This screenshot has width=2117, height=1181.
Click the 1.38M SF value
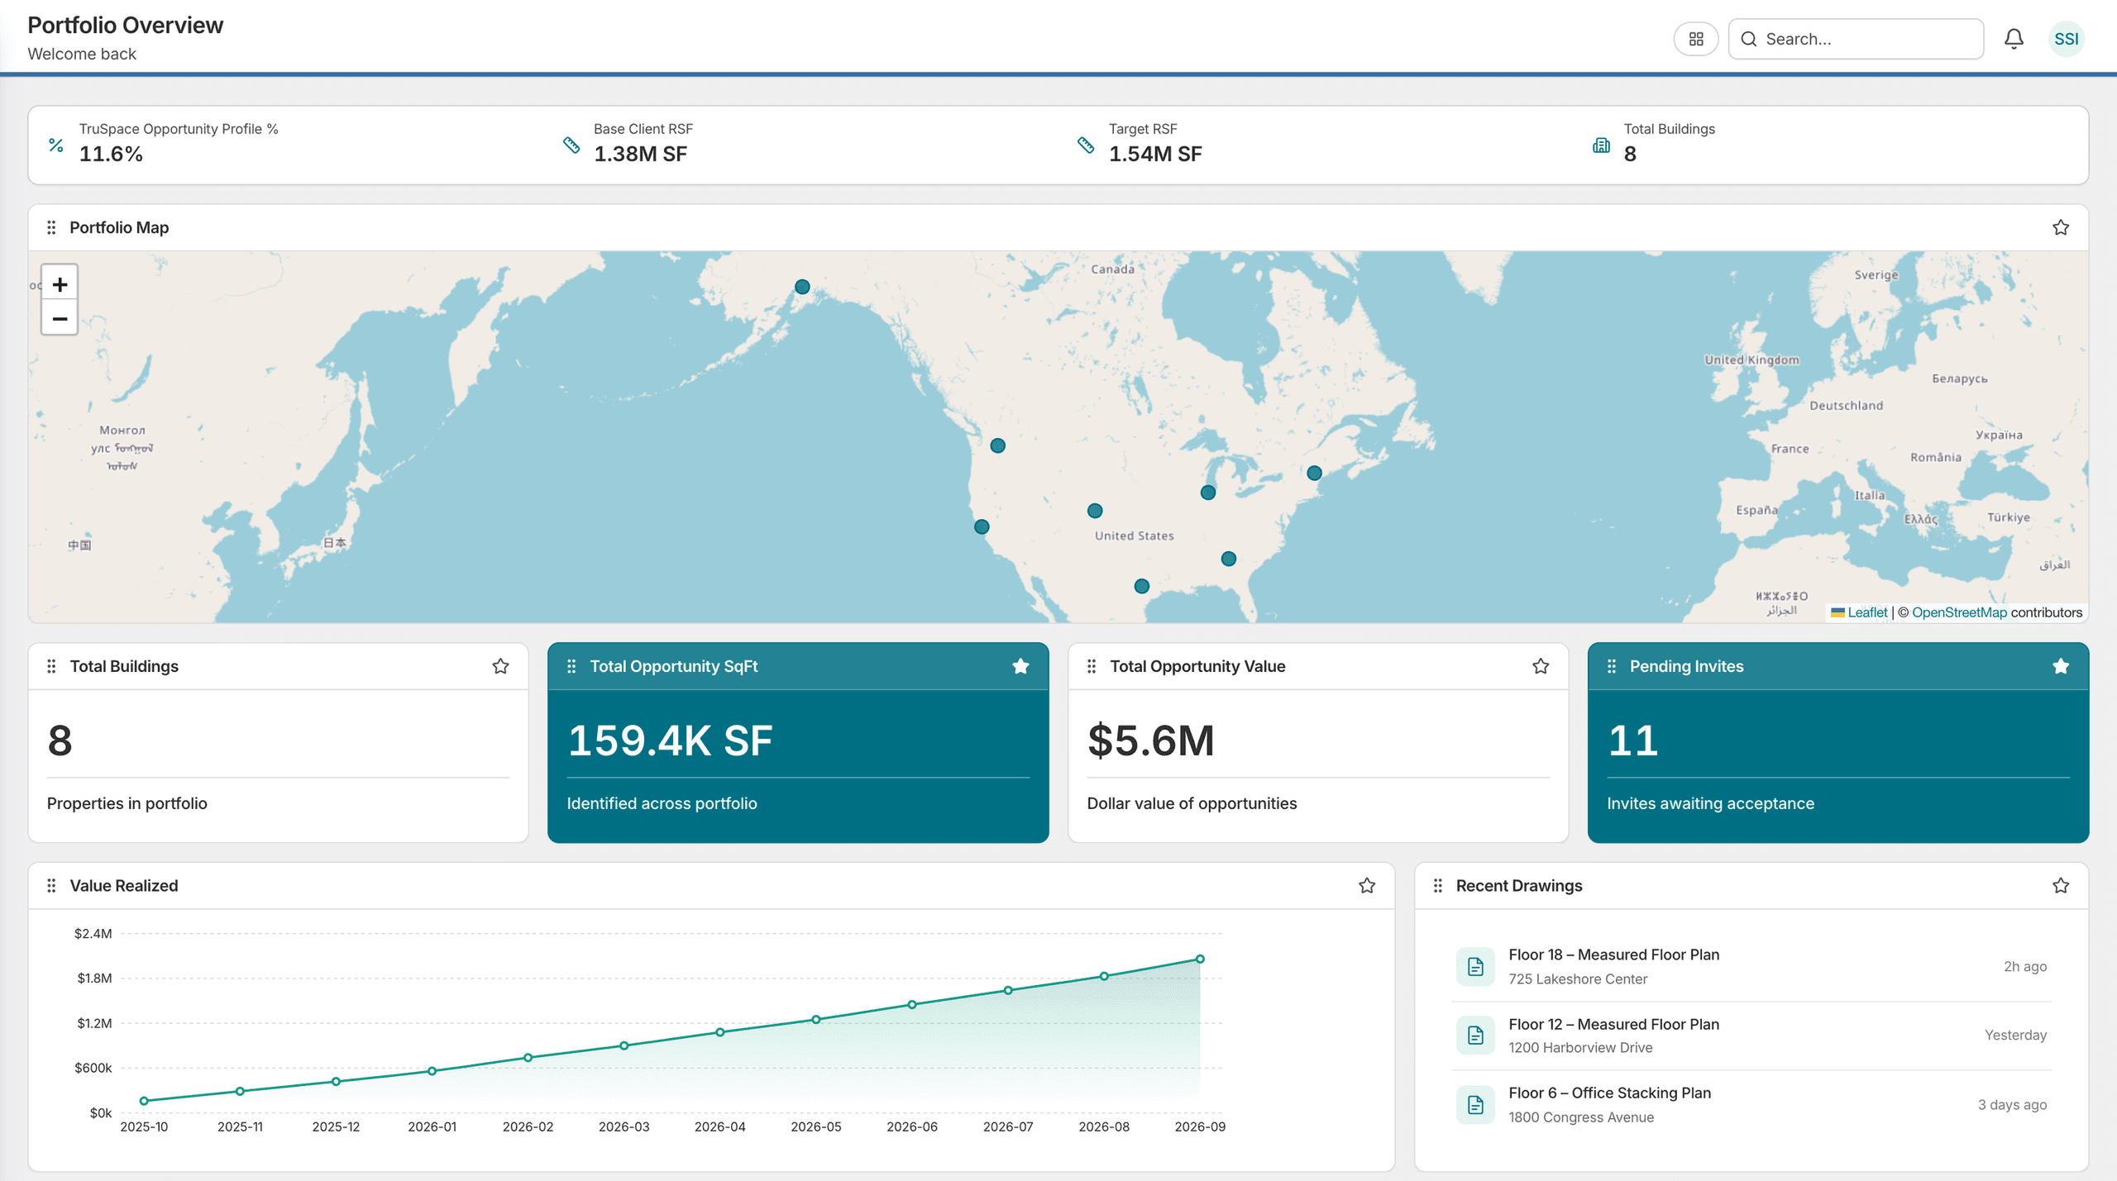(640, 155)
